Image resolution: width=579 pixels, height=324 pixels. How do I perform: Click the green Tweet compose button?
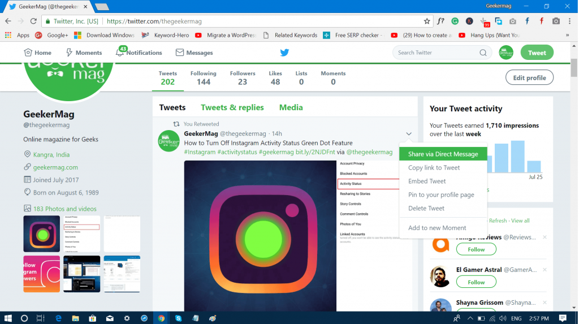pyautogui.click(x=537, y=53)
